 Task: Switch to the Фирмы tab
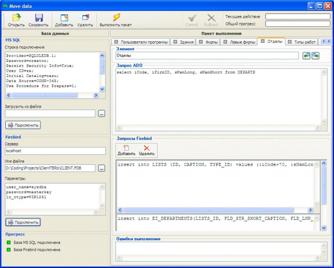tap(211, 42)
